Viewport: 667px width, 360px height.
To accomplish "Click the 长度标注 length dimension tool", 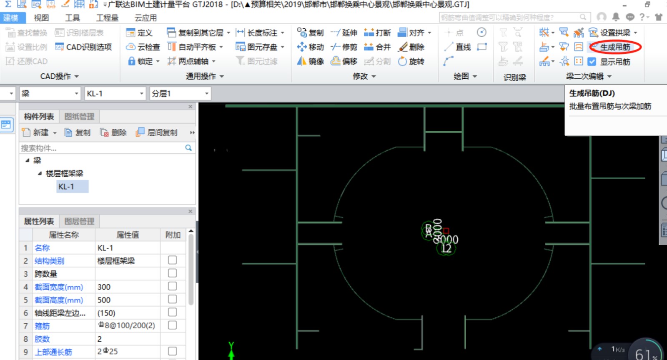I will click(260, 32).
